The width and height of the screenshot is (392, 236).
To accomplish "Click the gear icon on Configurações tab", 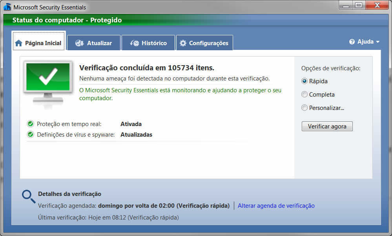I will coord(183,43).
